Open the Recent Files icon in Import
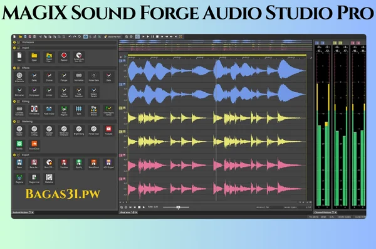Image resolution: width=376 pixels, height=249 pixels. coord(49,56)
